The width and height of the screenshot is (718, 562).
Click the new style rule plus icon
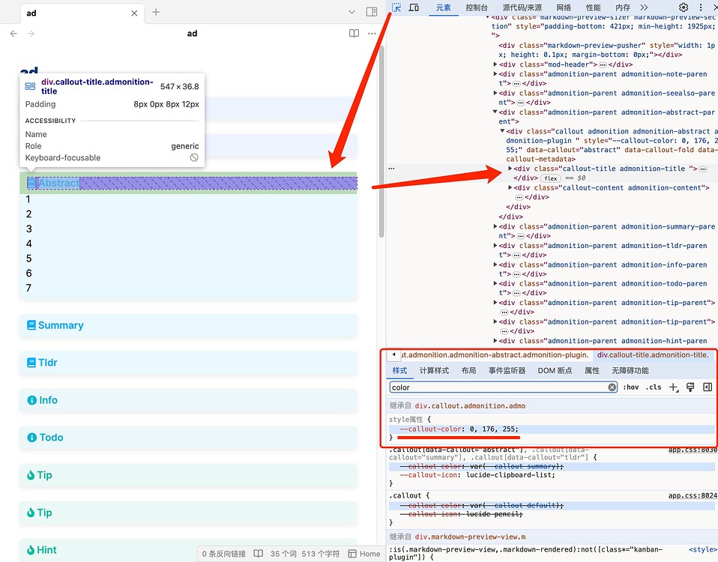(x=673, y=387)
